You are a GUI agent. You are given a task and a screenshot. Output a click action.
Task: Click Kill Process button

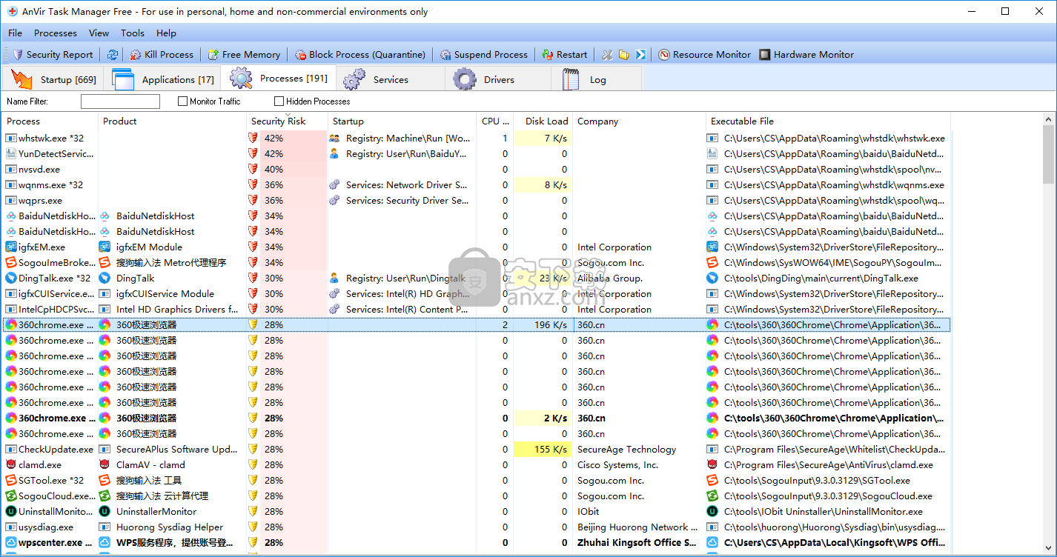click(x=162, y=54)
